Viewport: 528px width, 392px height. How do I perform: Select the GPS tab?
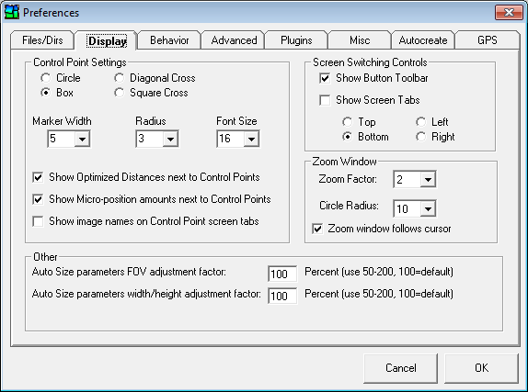(487, 40)
